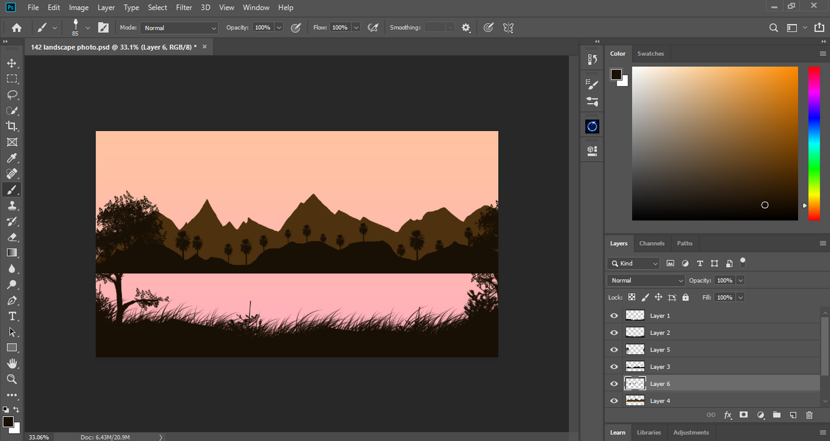Pick the Eyedropper tool
830x441 pixels.
pyautogui.click(x=12, y=158)
